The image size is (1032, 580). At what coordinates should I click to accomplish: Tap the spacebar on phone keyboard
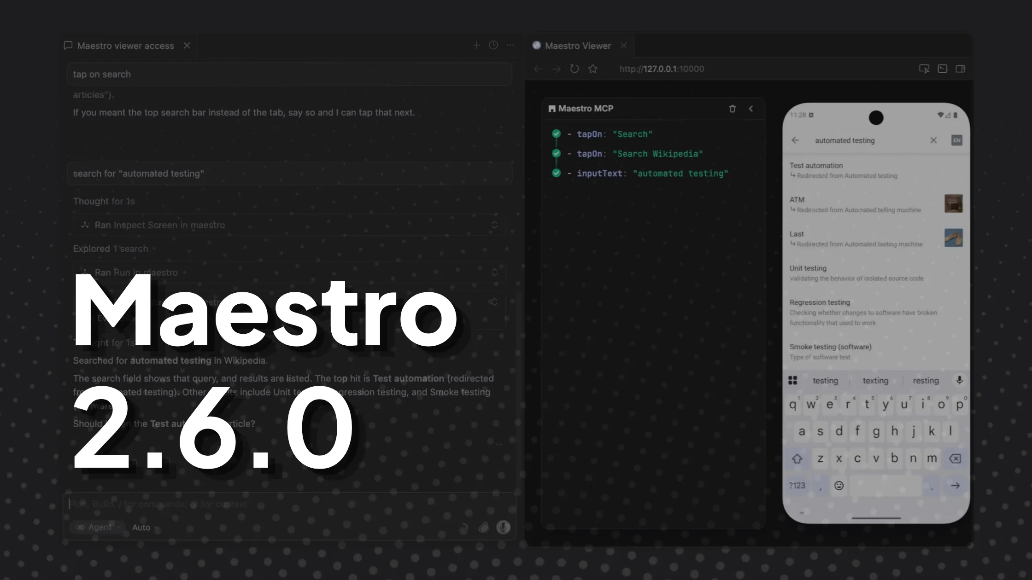(885, 486)
